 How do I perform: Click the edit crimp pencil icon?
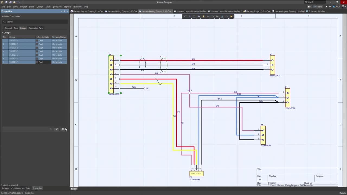(57, 129)
